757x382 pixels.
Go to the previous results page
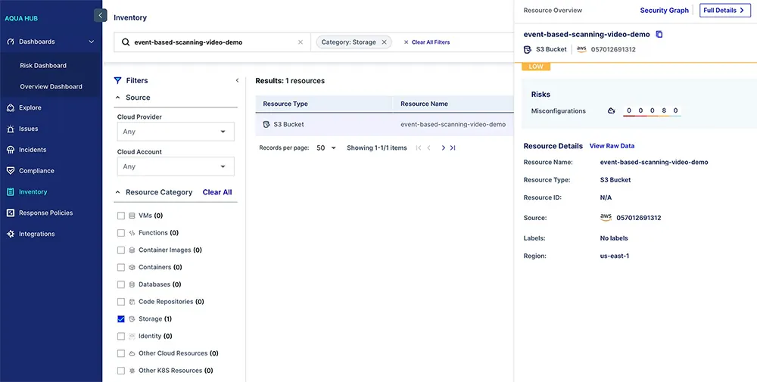pos(428,148)
